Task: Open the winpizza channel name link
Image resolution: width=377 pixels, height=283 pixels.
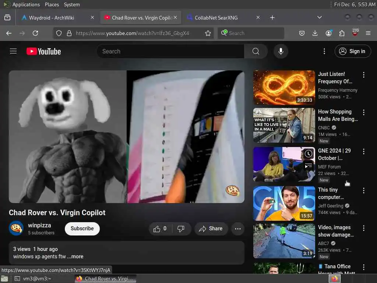Action: point(39,226)
